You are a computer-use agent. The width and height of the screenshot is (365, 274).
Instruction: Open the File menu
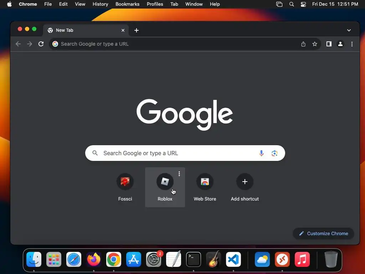48,4
